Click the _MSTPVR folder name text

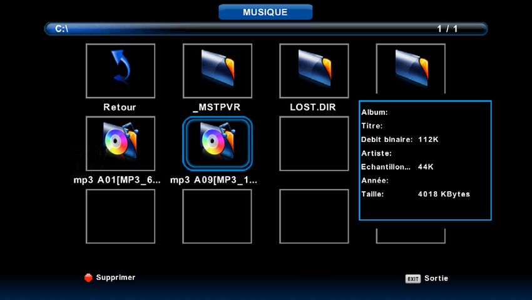[217, 107]
